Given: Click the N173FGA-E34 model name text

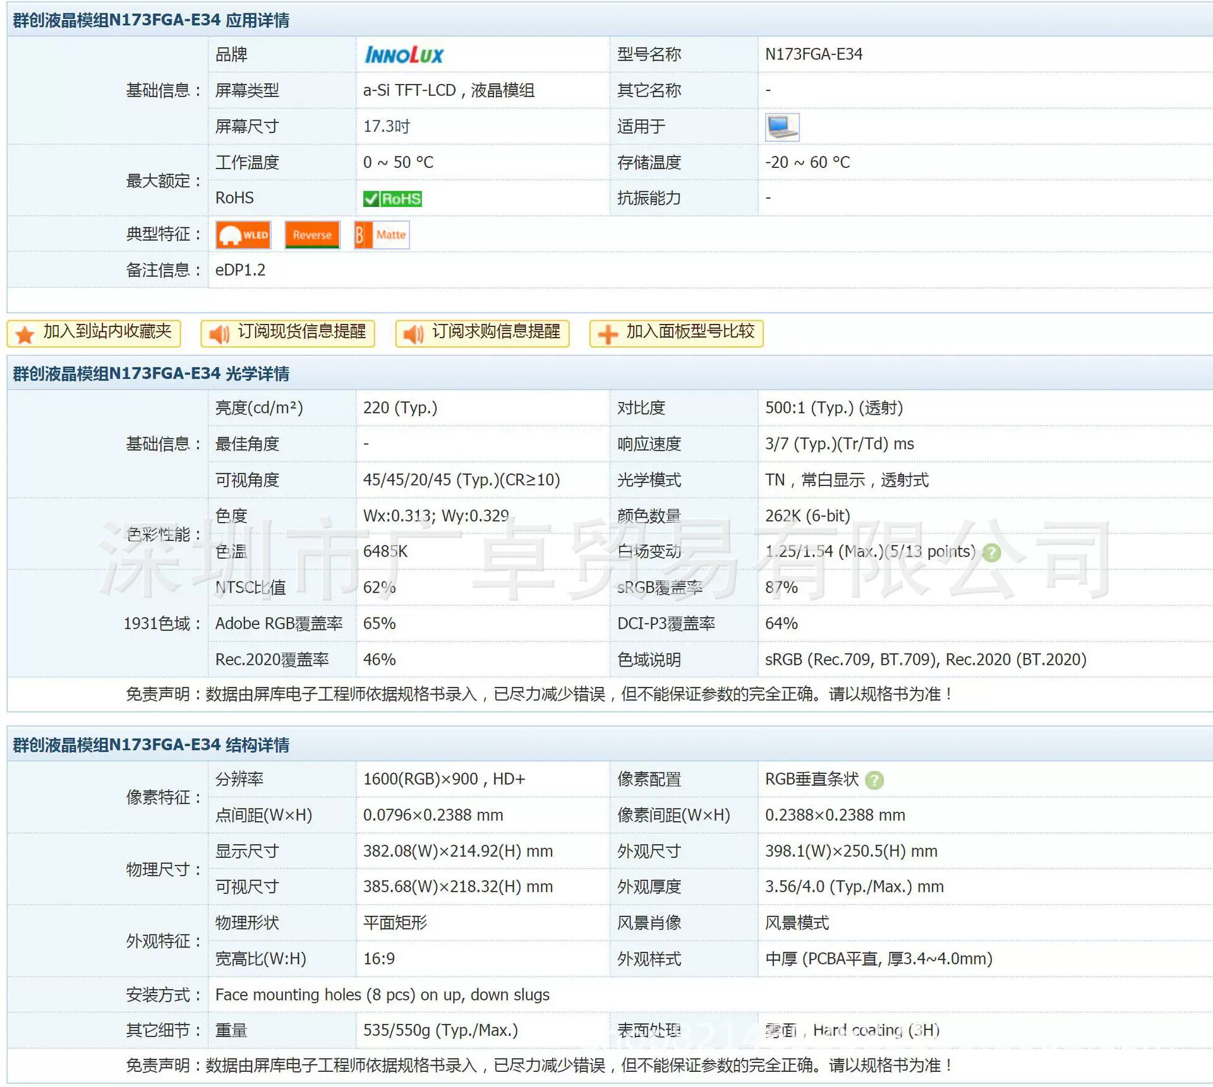Looking at the screenshot, I should (x=814, y=54).
